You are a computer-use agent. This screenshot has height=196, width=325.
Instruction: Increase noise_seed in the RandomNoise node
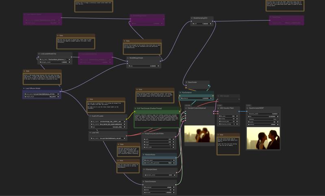pyautogui.click(x=174, y=160)
